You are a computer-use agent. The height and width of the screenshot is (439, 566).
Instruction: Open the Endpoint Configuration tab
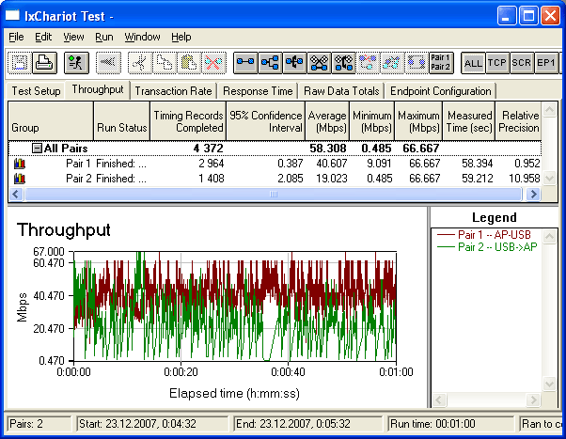point(441,91)
